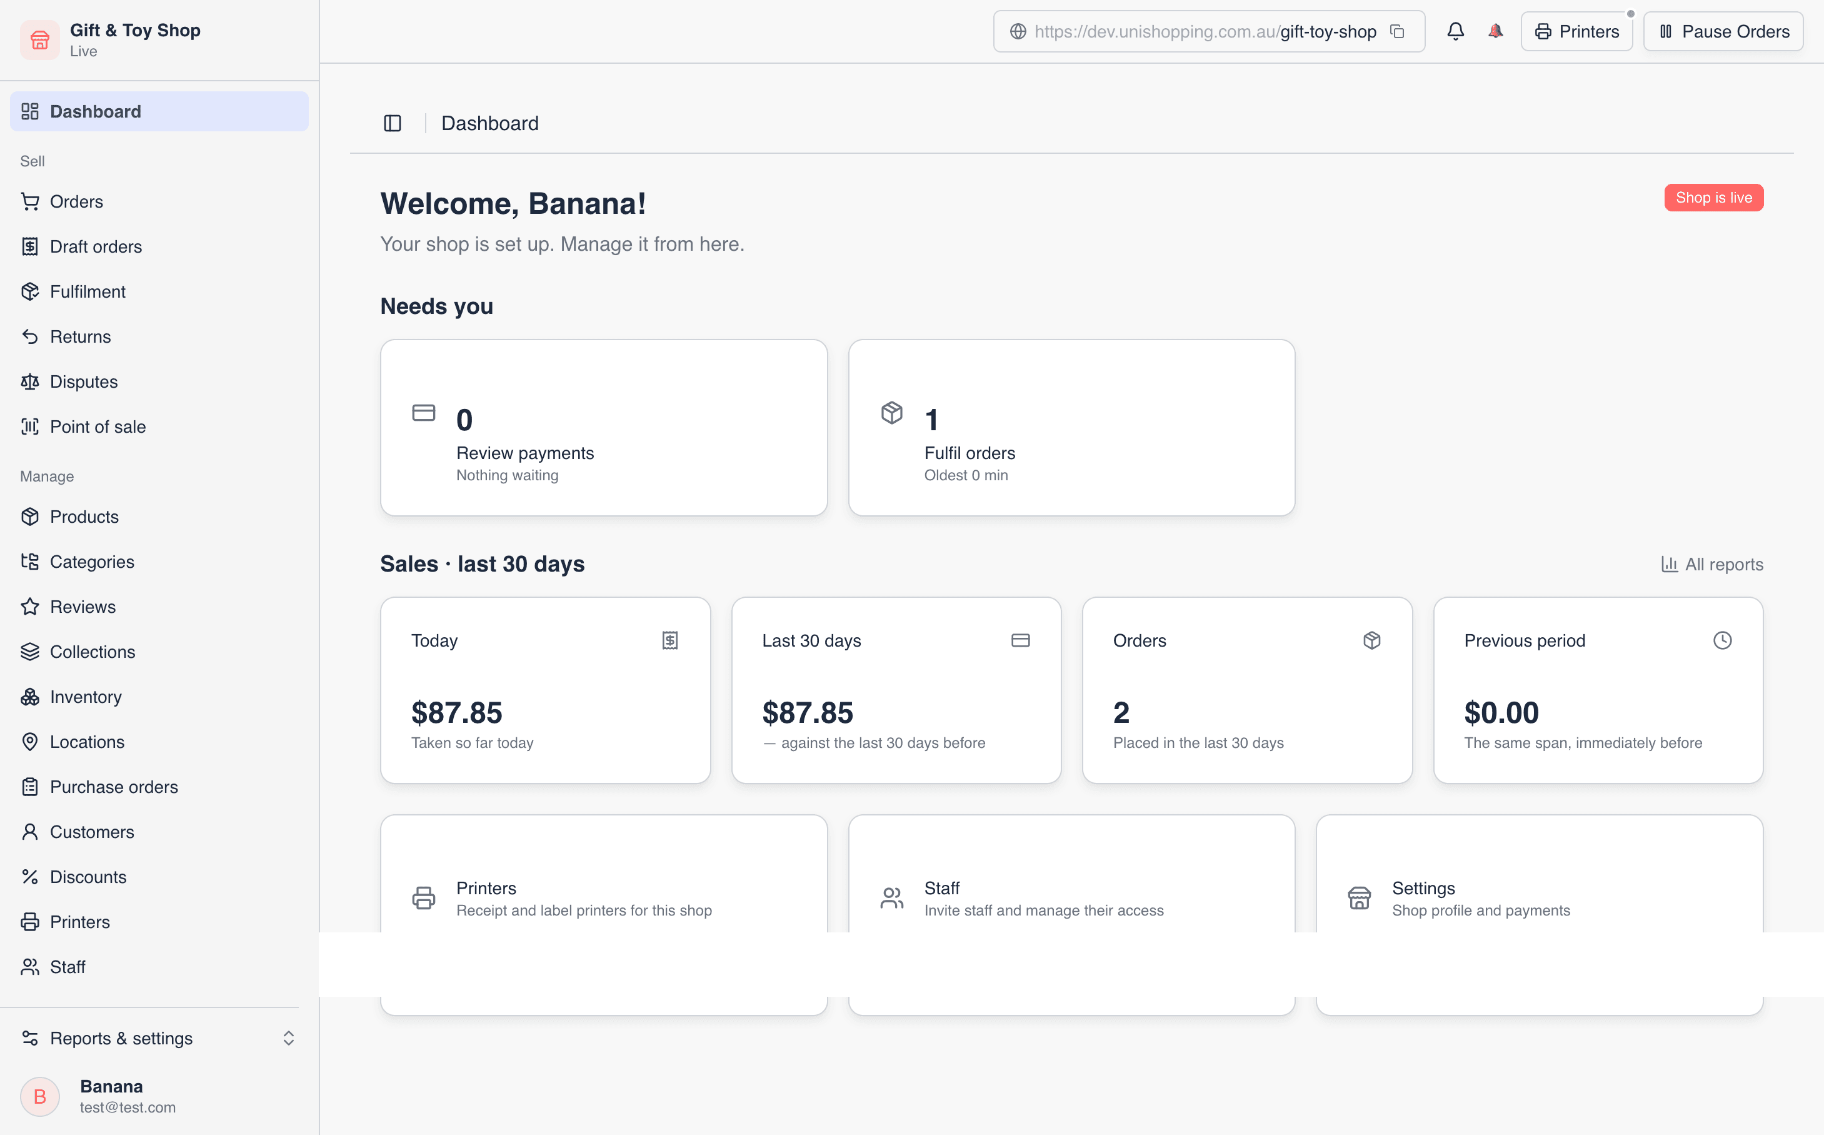Click the receipt icon on the Today card
The width and height of the screenshot is (1824, 1135).
[x=670, y=640]
